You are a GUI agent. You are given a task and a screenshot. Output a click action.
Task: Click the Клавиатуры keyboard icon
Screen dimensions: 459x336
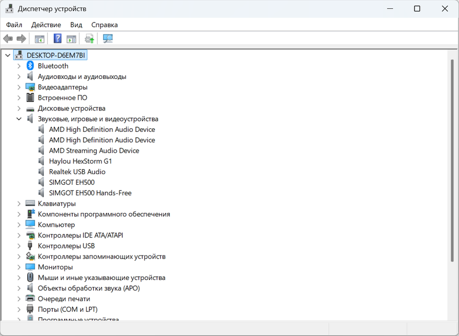click(30, 203)
